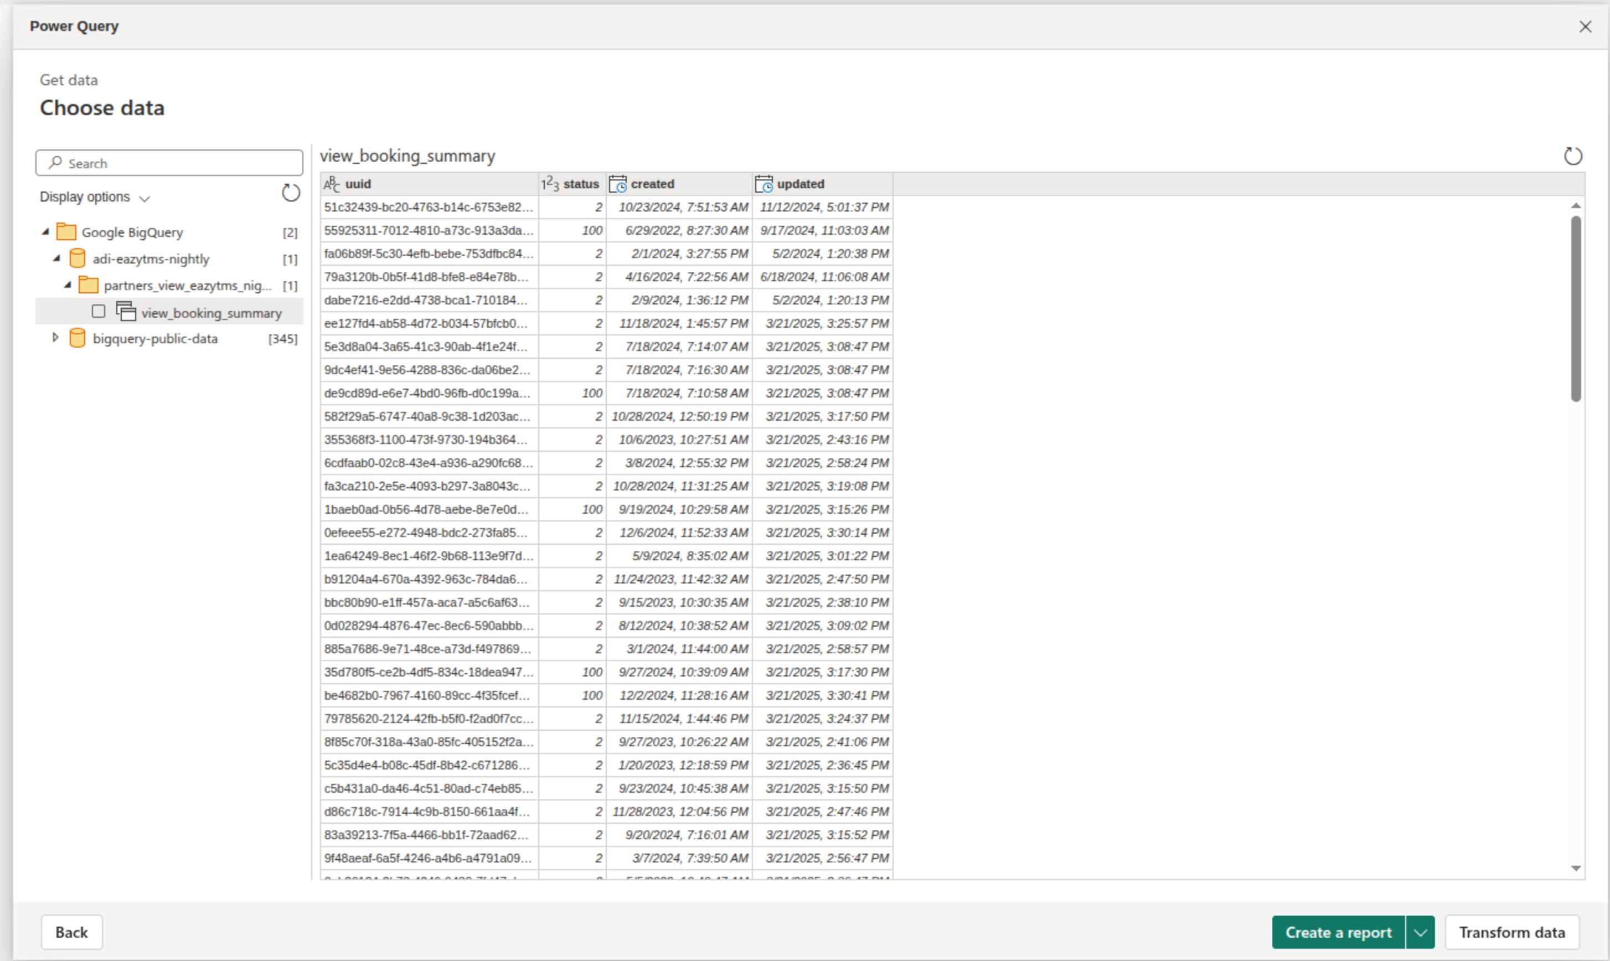Click uuid cell fa06b89f-5c30-4efb-bebe-753dfbc84...
This screenshot has height=961, width=1610.
pyautogui.click(x=430, y=254)
